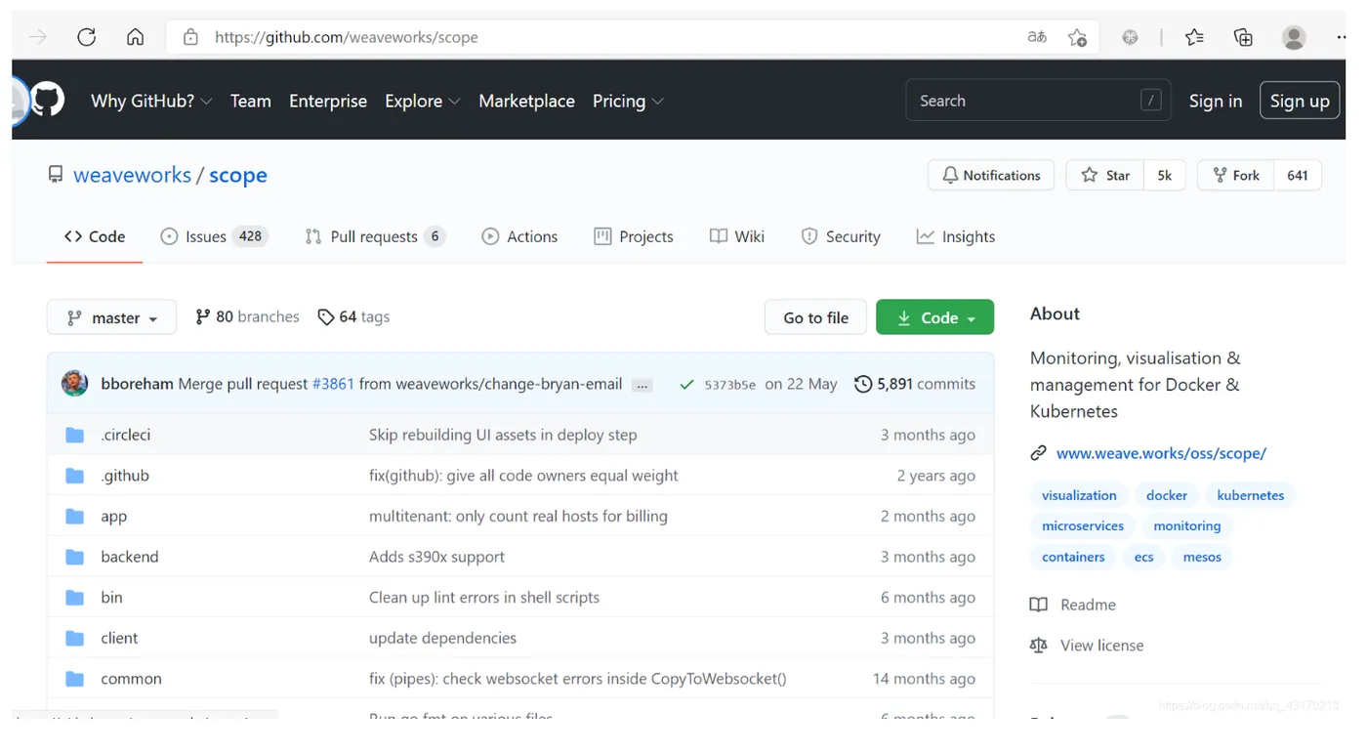Click the bboreham commit author avatar
This screenshot has width=1367, height=753.
pyautogui.click(x=75, y=384)
